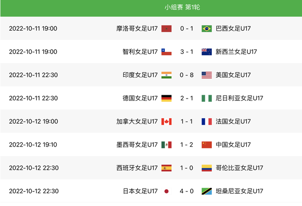302x206 pixels.
Task: Click the Germany flag icon
Action: (166, 98)
